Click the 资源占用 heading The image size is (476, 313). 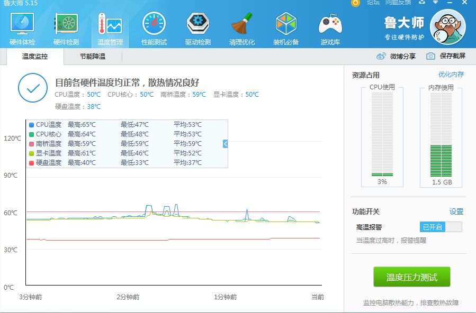pyautogui.click(x=366, y=75)
